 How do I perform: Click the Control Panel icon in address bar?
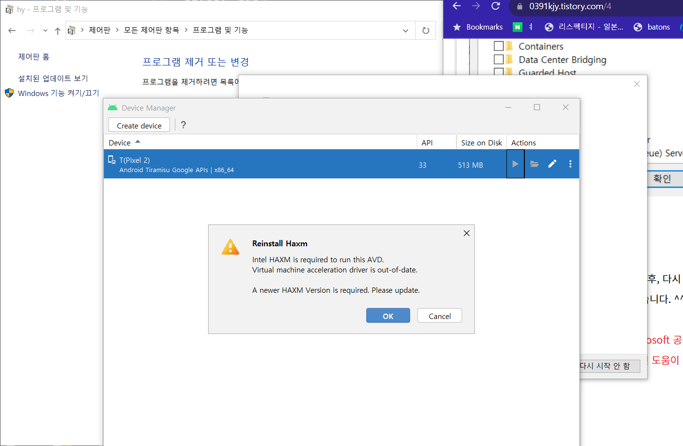coord(72,31)
